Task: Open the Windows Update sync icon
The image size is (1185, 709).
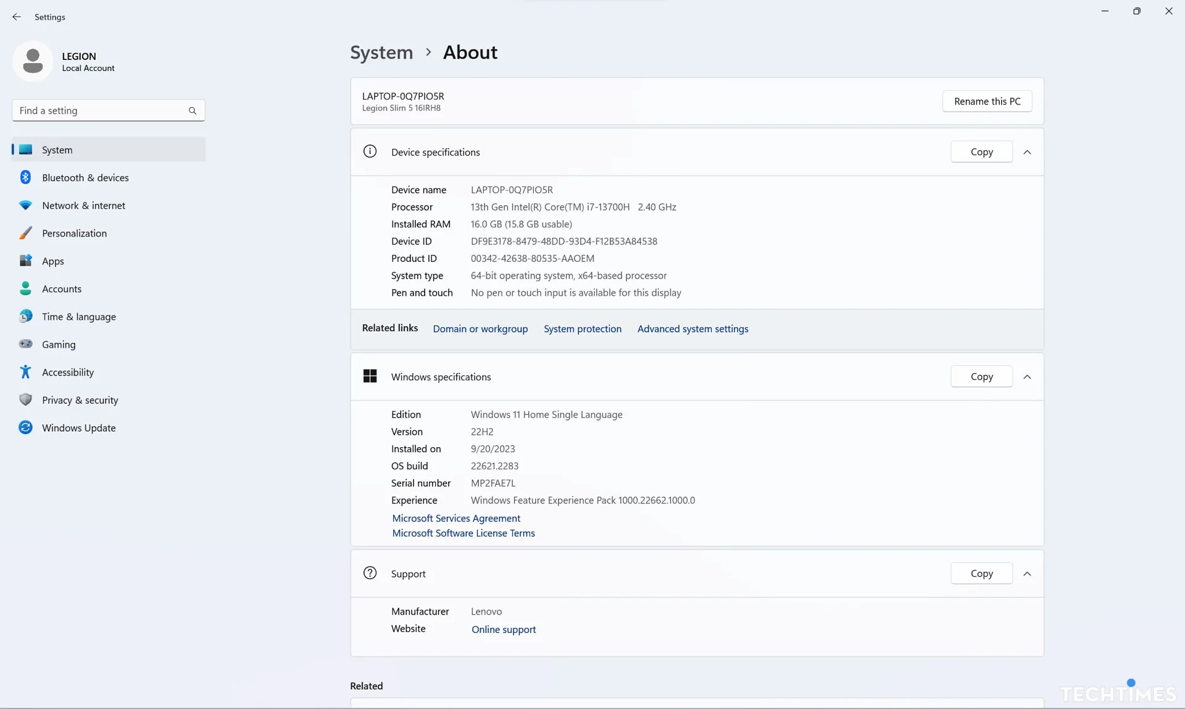Action: [x=25, y=427]
